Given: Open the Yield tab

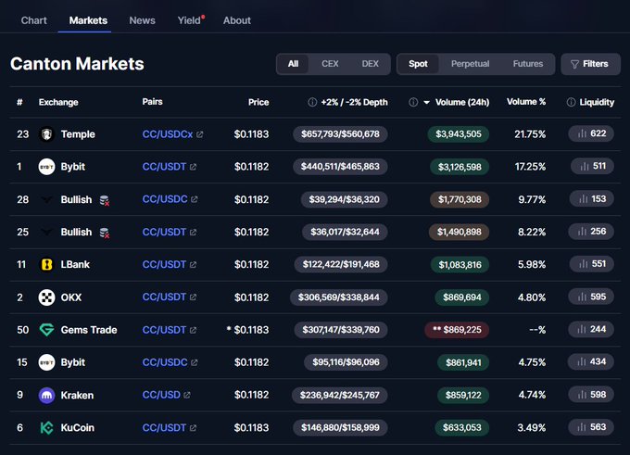Looking at the screenshot, I should pos(191,20).
